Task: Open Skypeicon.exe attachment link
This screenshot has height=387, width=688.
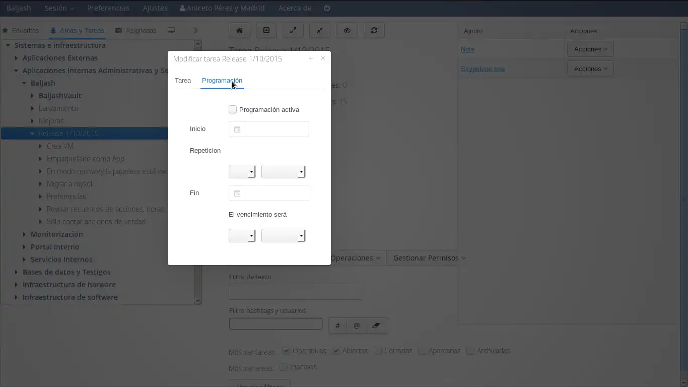Action: pyautogui.click(x=483, y=69)
